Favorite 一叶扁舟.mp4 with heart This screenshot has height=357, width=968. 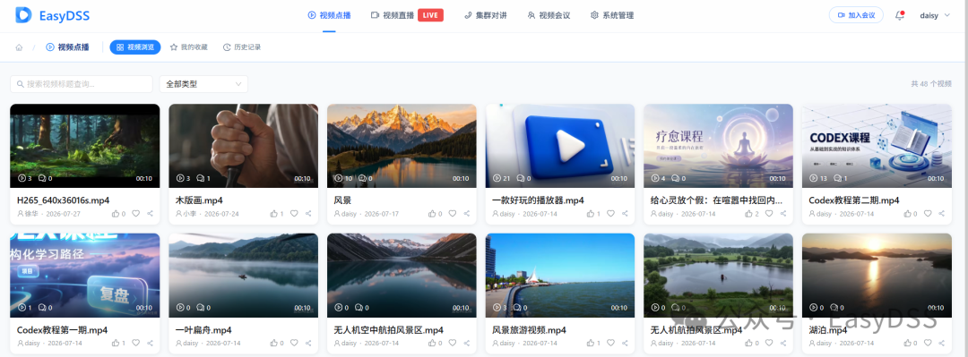pos(294,343)
